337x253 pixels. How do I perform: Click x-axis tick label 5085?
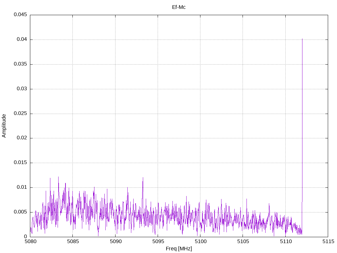(x=73, y=241)
